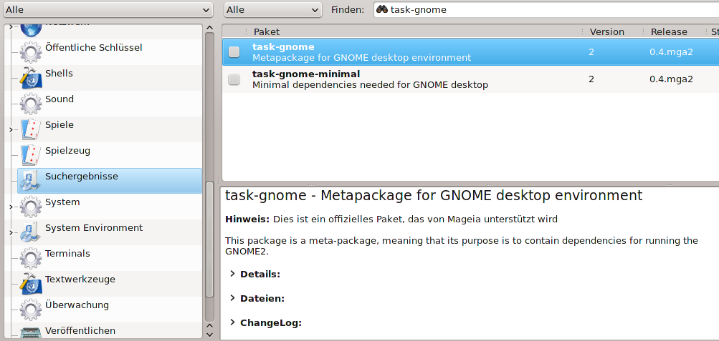719x341 pixels.
Task: Select the Spiele category label
Action: coord(59,125)
